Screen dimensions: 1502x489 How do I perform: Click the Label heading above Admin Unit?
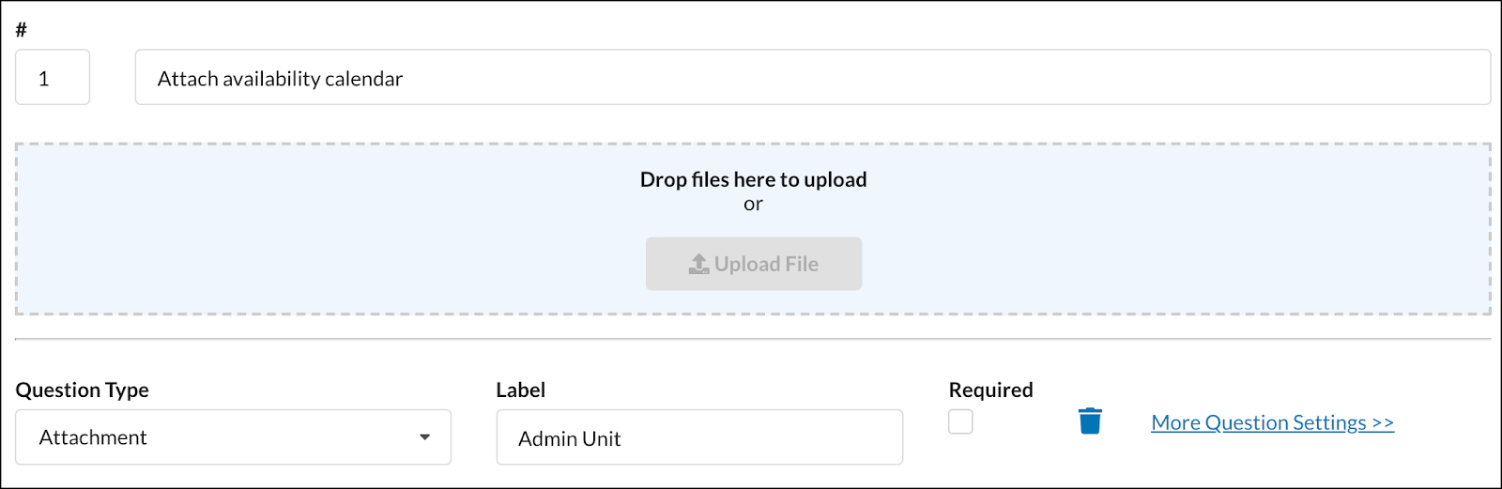tap(521, 390)
